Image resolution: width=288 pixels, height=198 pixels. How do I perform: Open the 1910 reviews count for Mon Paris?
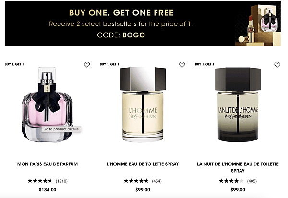[61, 181]
